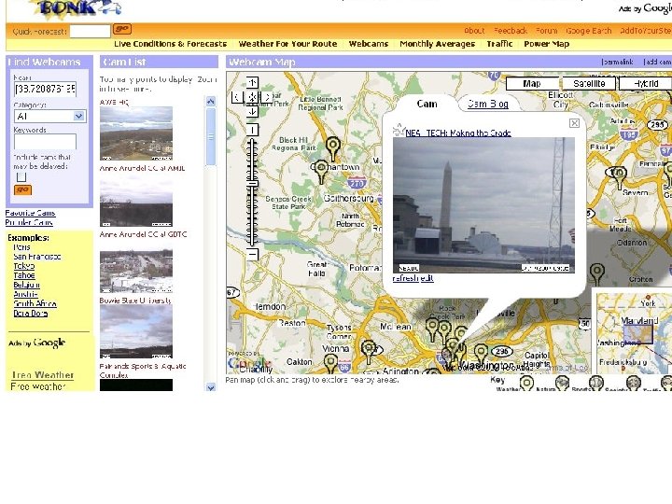672x504 pixels.
Task: Switch map to Map view
Action: pos(532,84)
